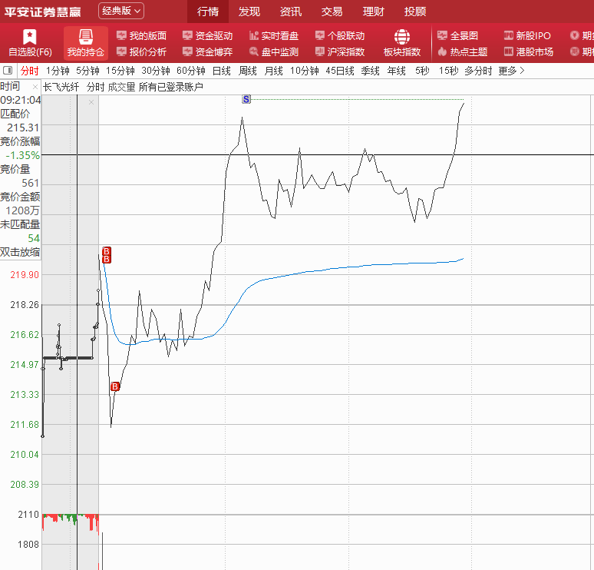Open 热点主题 flame icon item
This screenshot has height=570, width=594.
(463, 51)
